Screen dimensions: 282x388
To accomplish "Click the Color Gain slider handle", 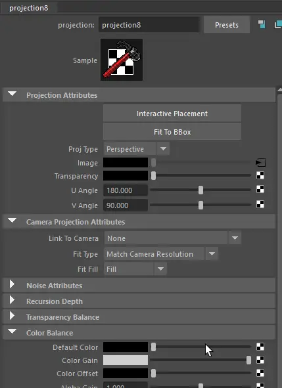I will point(248,360).
